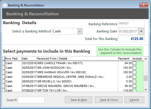The width and height of the screenshot is (151, 109).
Task: Click the Banking Reference field 000007
Action: point(131,24)
